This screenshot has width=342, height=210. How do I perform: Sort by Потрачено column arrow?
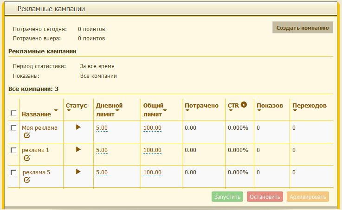187,110
